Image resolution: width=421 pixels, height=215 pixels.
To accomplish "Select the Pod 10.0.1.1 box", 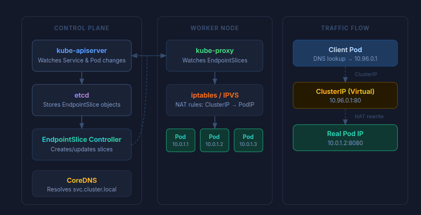I will tap(181, 140).
